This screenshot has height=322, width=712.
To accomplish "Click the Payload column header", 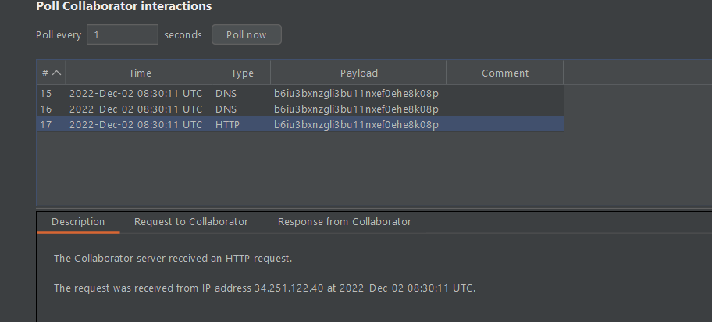I will pyautogui.click(x=358, y=73).
